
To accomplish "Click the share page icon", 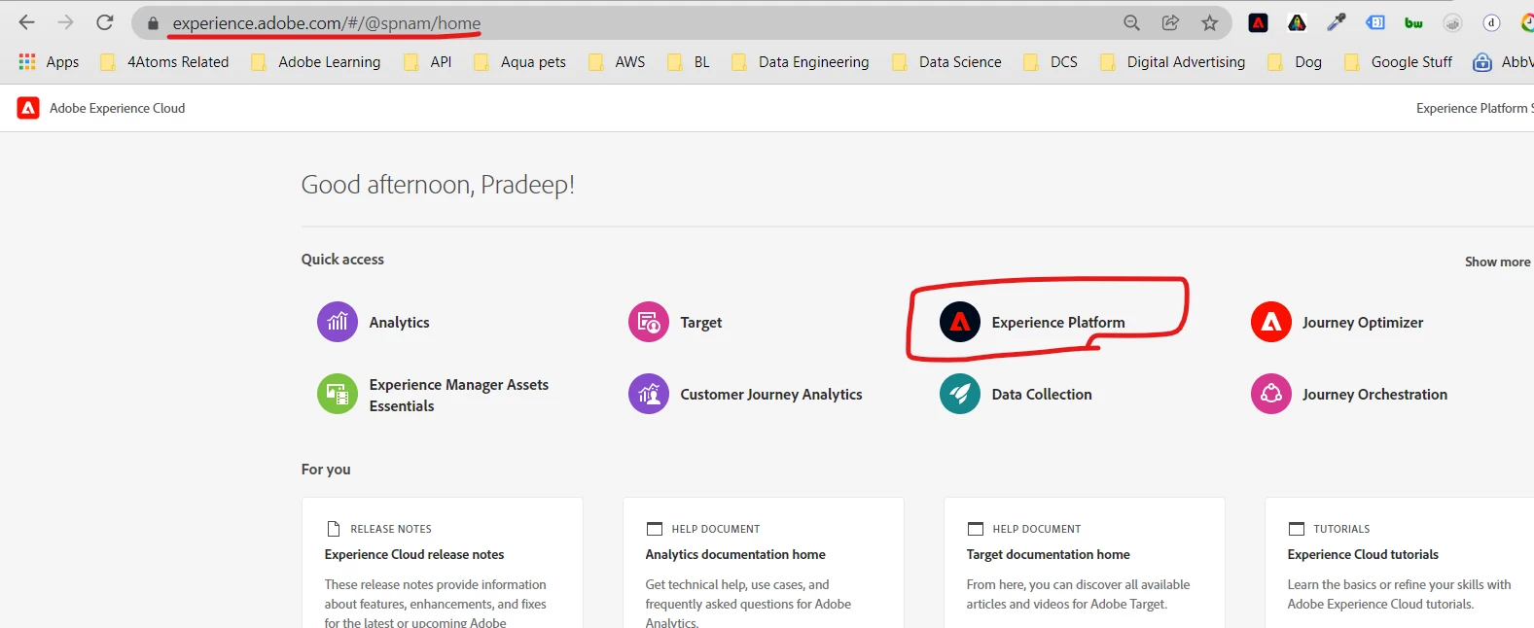I will [1170, 22].
